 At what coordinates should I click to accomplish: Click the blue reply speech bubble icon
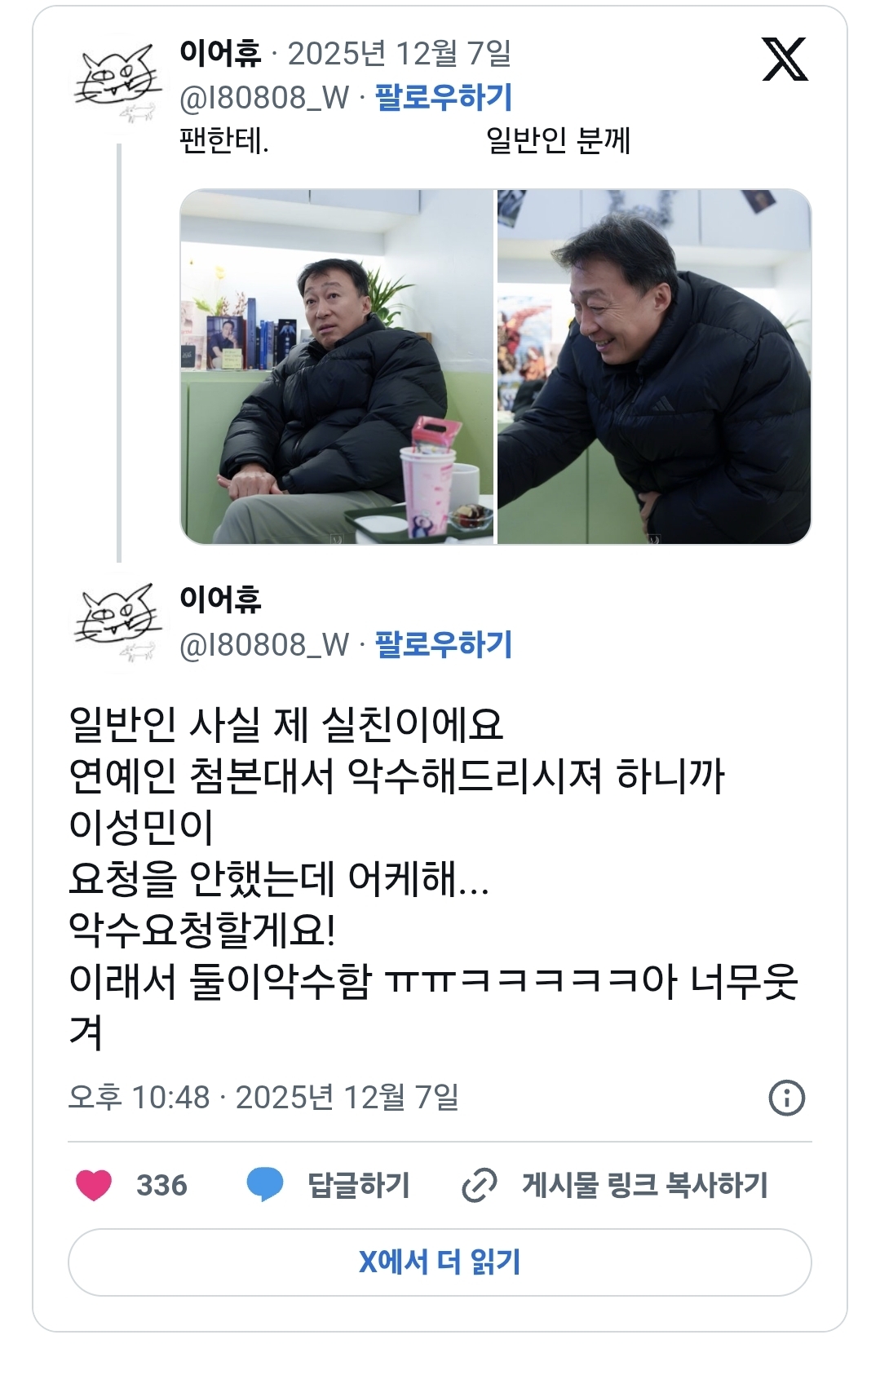265,1185
